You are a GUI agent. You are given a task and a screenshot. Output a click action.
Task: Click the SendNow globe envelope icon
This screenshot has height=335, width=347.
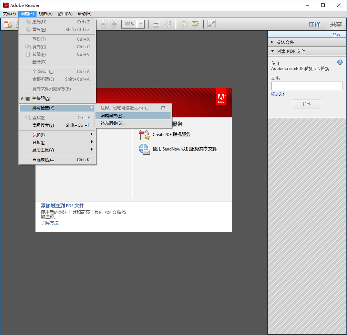(144, 149)
